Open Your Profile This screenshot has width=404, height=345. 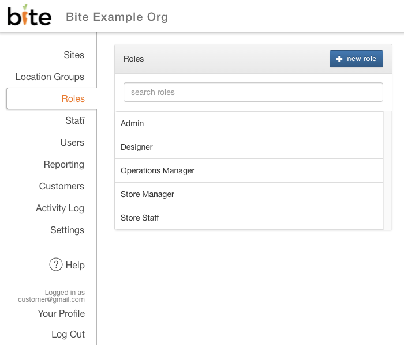click(61, 313)
